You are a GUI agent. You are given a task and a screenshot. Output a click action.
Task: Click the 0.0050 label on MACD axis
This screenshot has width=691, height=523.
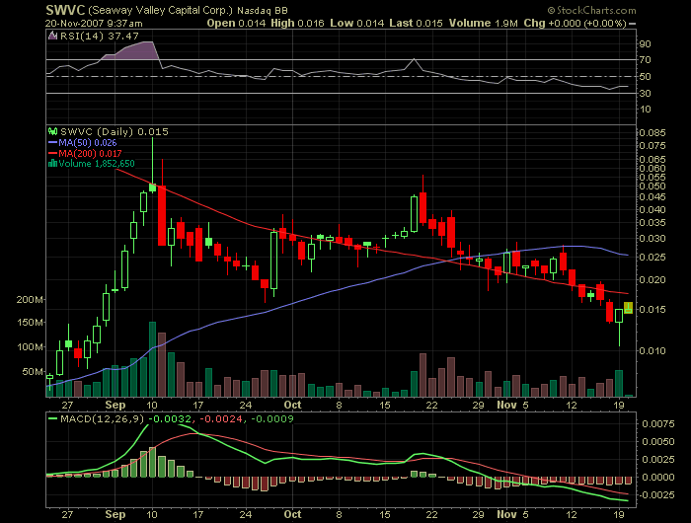658,441
